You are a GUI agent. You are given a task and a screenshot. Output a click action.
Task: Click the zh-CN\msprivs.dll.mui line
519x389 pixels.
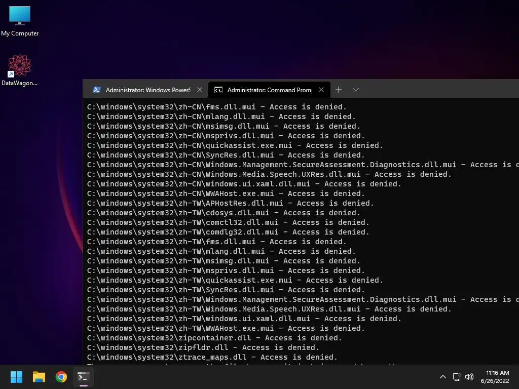[x=226, y=136]
